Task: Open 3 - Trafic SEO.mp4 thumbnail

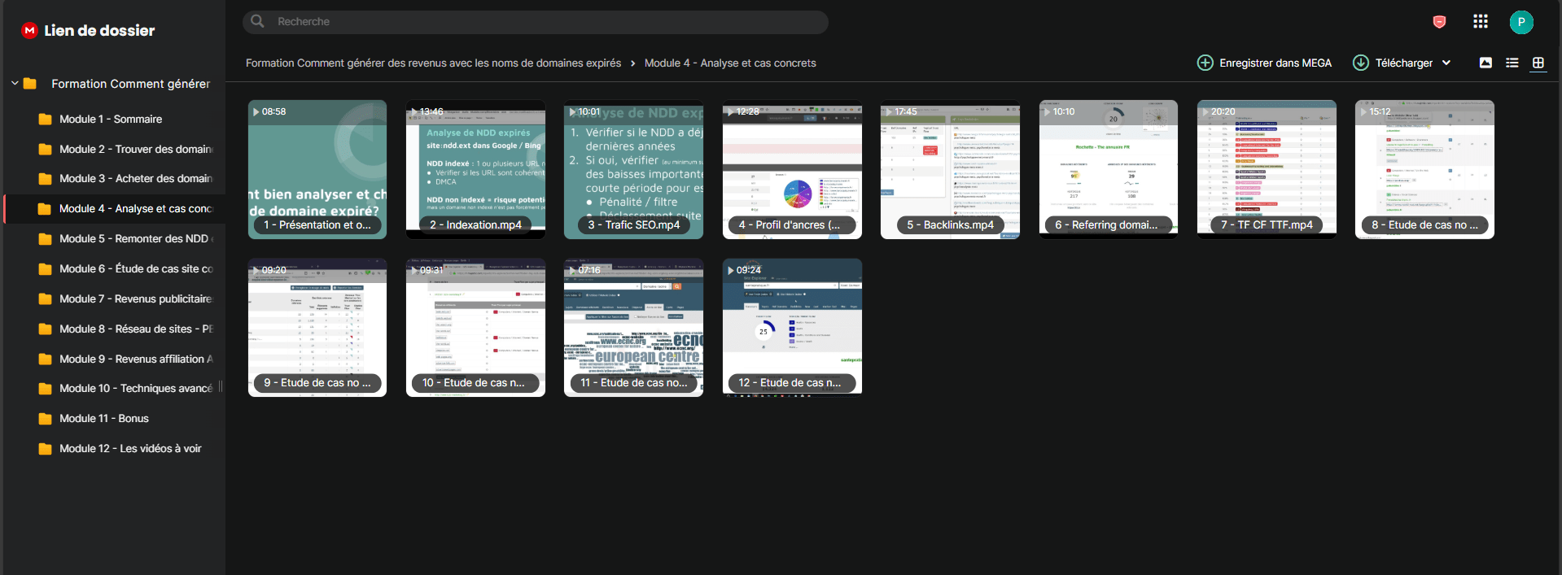Action: (x=633, y=169)
